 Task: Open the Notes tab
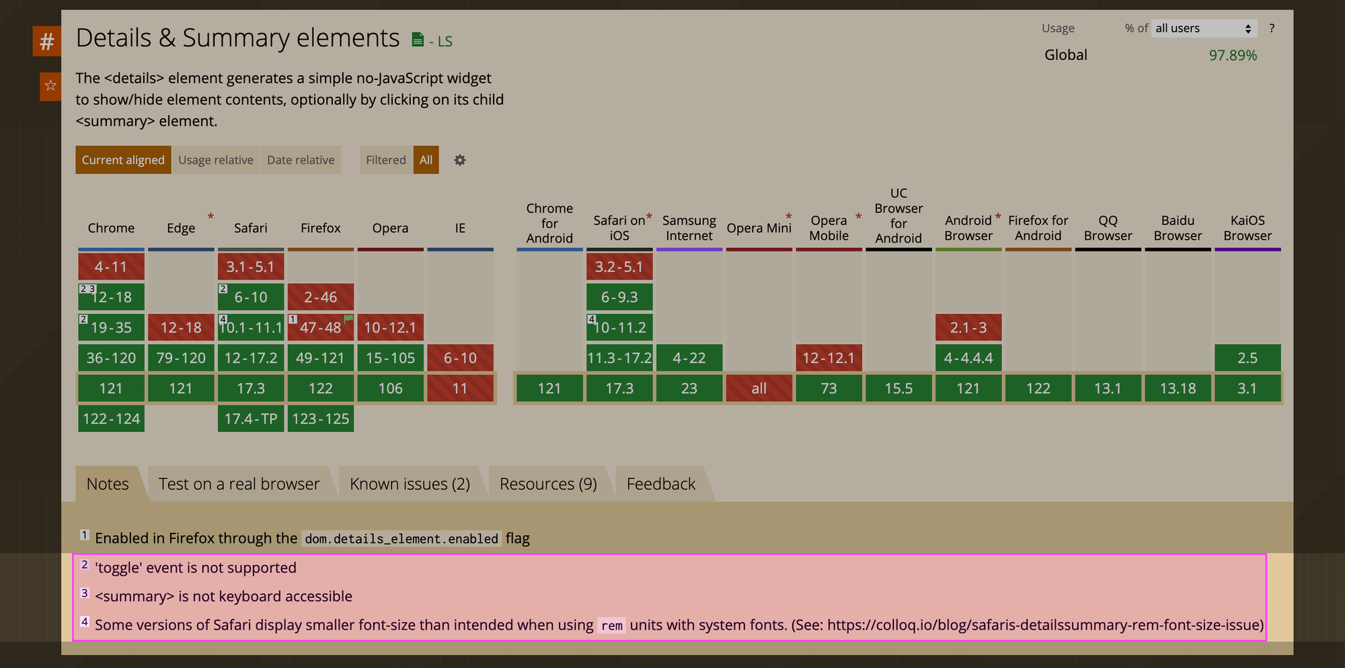pos(108,484)
